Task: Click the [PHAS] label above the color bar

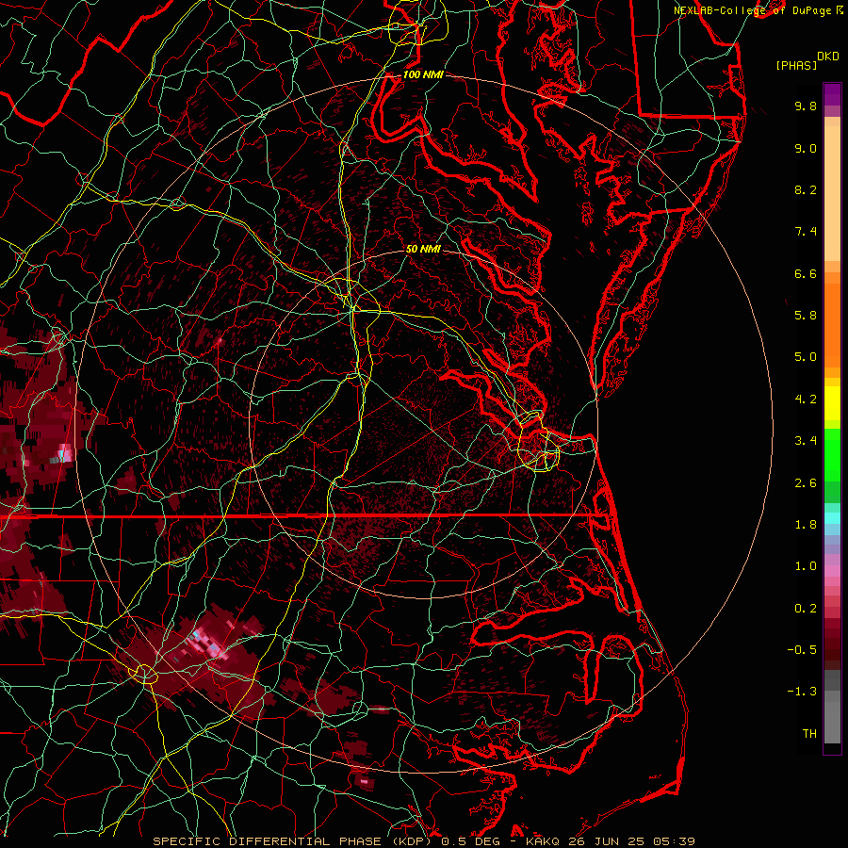Action: tap(796, 65)
